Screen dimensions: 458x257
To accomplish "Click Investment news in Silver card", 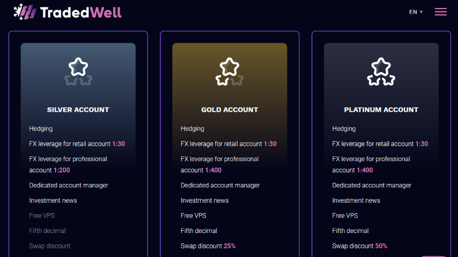I will [x=53, y=200].
